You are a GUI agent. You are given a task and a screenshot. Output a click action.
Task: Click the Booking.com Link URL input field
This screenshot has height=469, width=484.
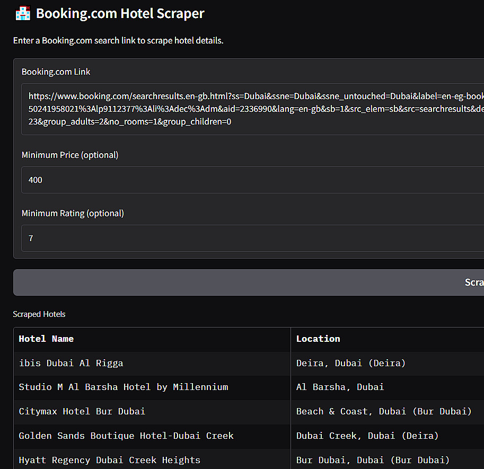[252, 109]
